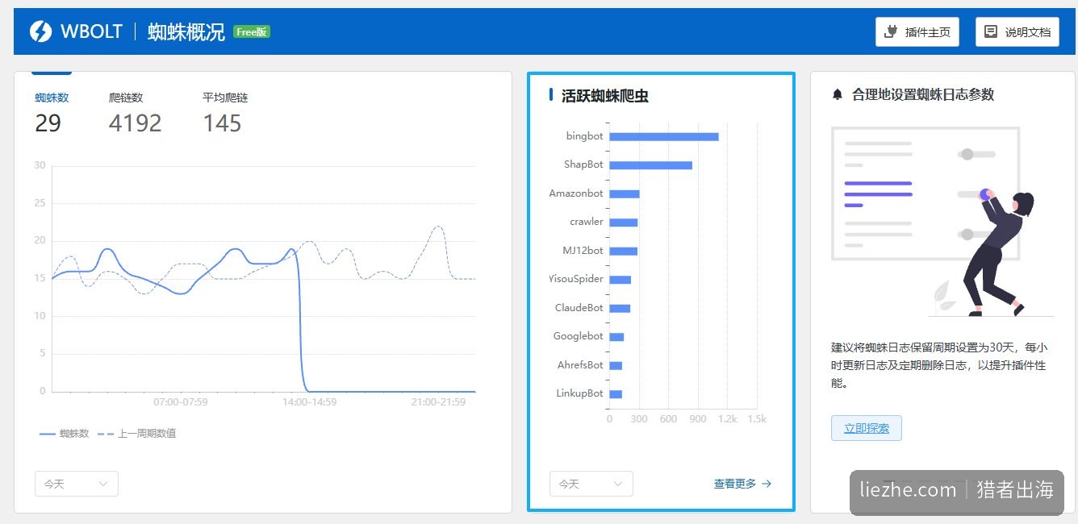Click the YisouSpider bar in the chart
Image resolution: width=1078 pixels, height=524 pixels.
pos(620,280)
